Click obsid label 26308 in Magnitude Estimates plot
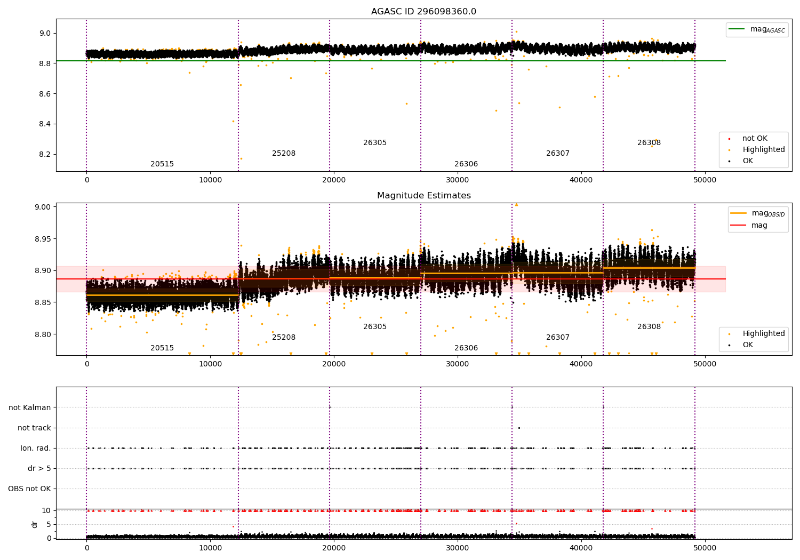Viewport: 800px width, 560px height. click(x=649, y=327)
